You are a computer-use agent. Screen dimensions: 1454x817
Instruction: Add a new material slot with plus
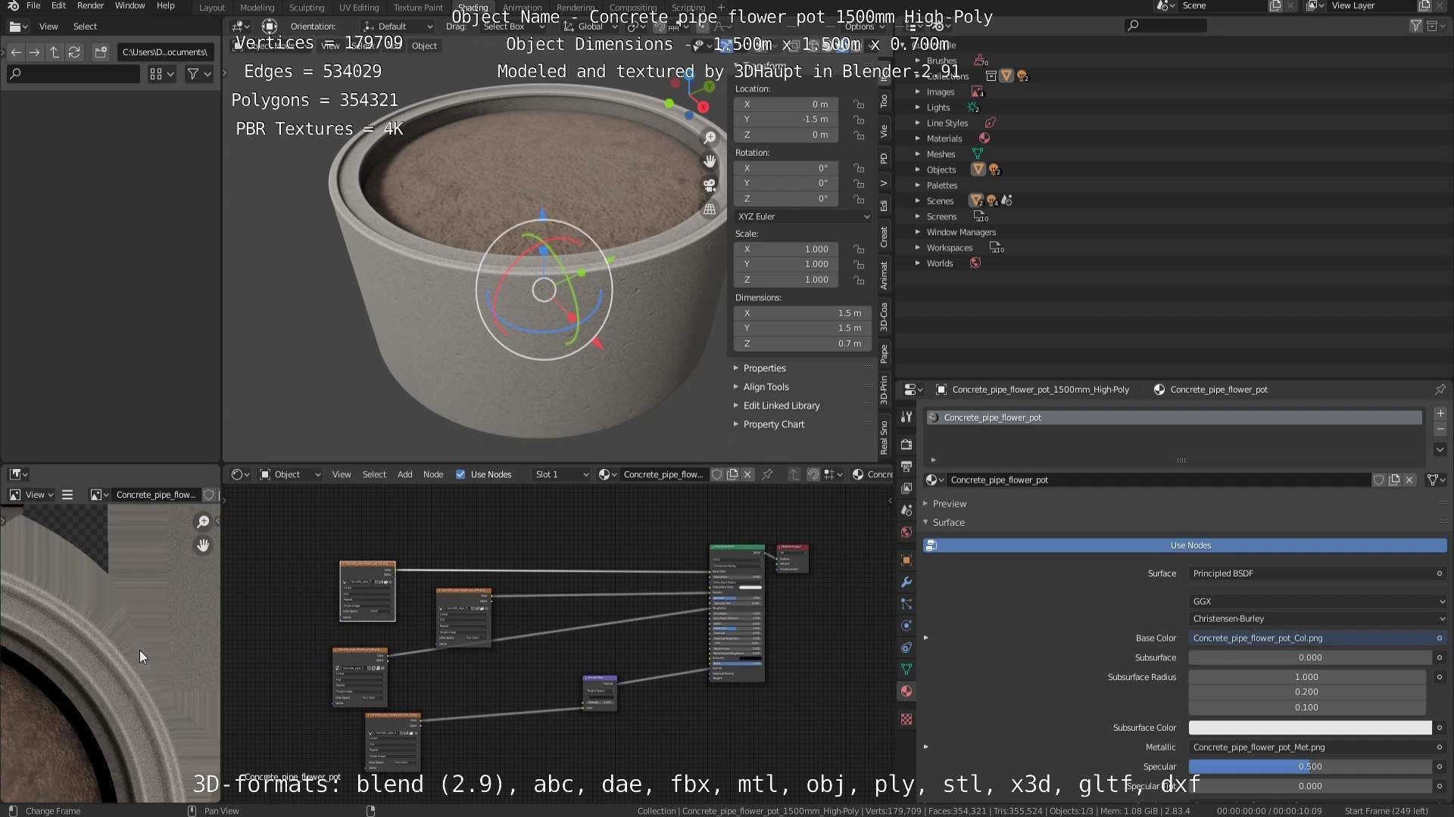coord(1440,414)
